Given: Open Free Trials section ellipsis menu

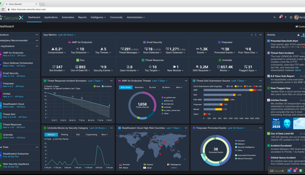Looking at the screenshot, I should (x=37, y=147).
